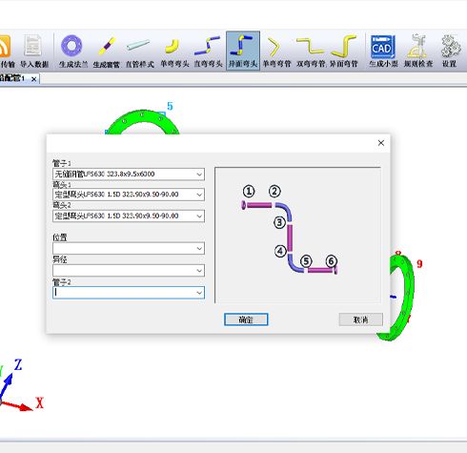This screenshot has width=467, height=453.
Task: Close the 配管1 document tab
Action: point(34,79)
